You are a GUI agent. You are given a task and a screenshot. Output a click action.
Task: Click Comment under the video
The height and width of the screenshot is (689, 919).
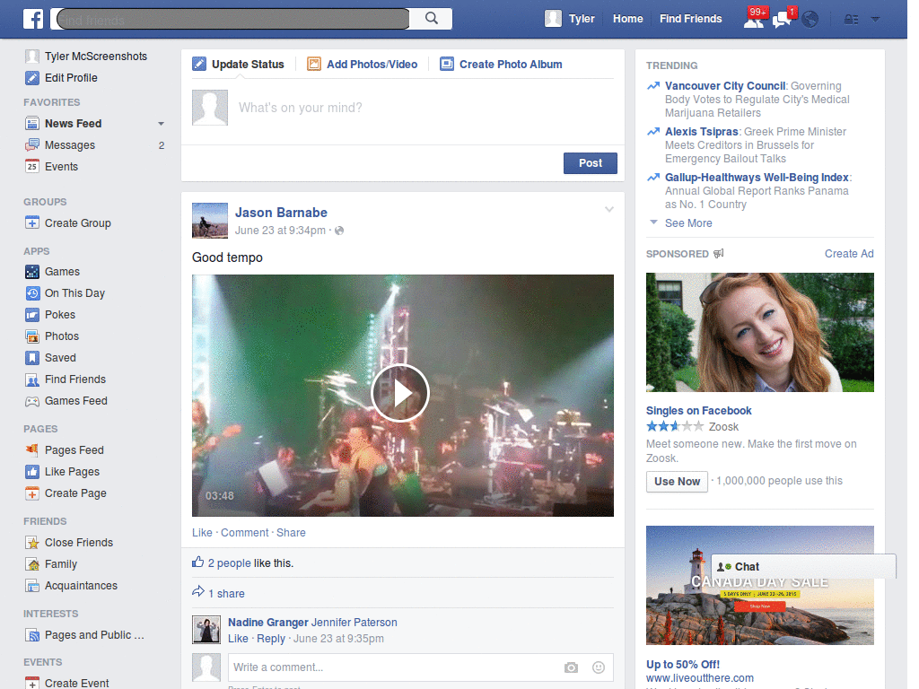click(x=244, y=533)
